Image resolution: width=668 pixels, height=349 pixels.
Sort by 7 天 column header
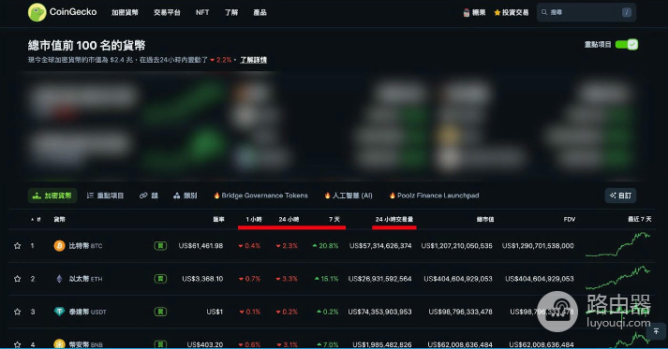point(334,220)
